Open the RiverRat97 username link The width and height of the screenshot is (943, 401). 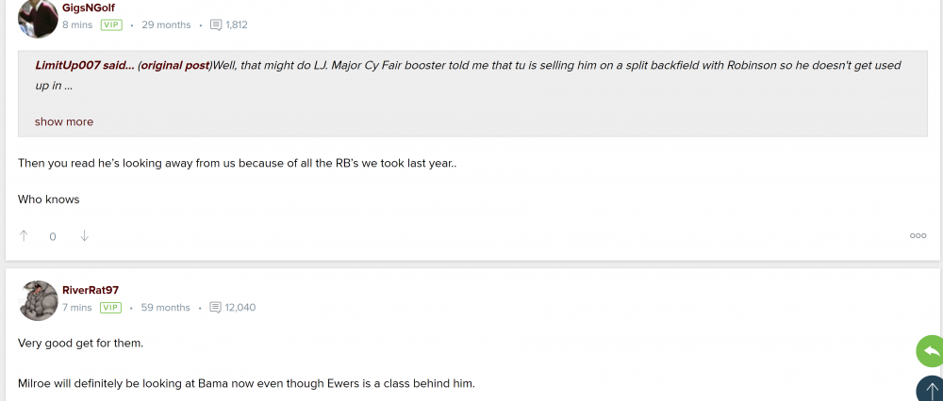91,291
